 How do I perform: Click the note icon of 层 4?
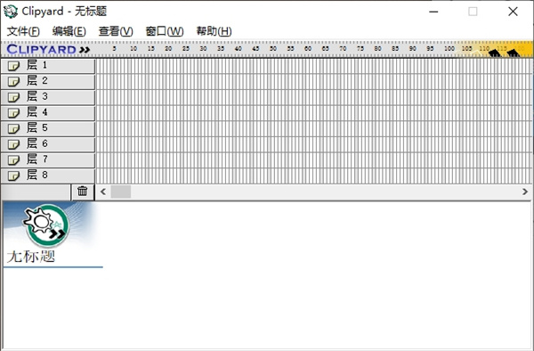pos(13,113)
